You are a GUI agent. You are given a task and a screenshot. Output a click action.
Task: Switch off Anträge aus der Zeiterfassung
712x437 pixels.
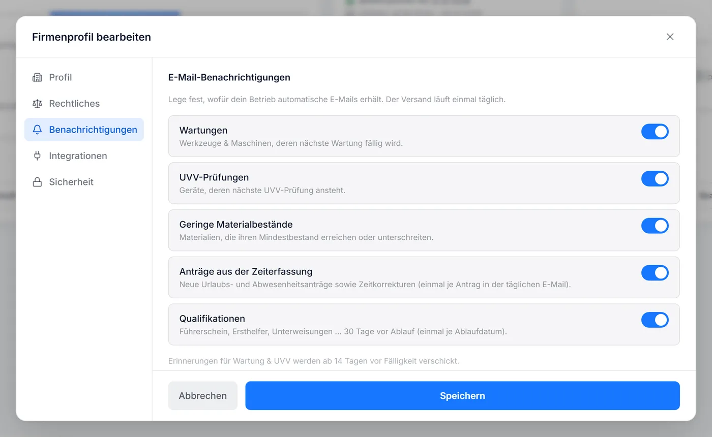(x=655, y=273)
